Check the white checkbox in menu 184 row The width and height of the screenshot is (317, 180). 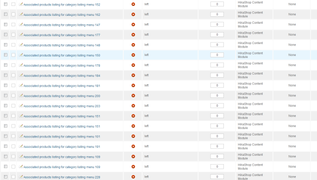point(13,75)
